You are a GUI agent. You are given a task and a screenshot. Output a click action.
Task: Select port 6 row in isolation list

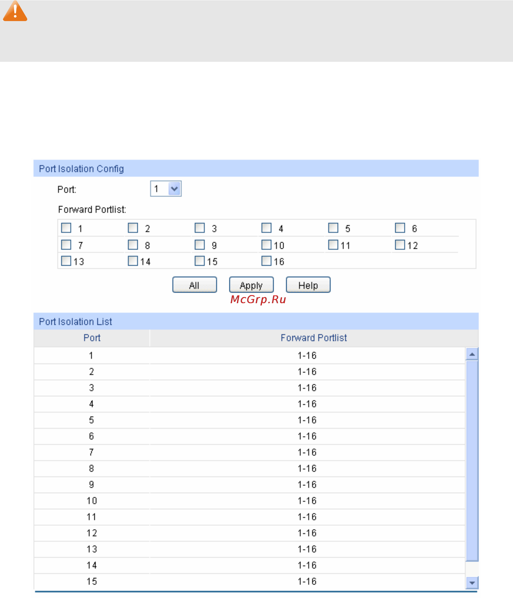tap(249, 436)
